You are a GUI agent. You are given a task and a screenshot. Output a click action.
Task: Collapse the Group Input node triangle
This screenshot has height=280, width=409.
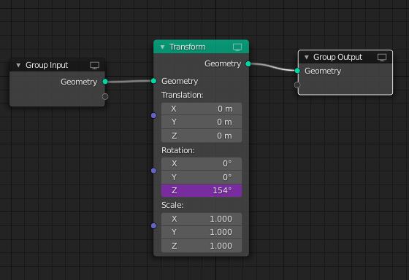click(18, 66)
